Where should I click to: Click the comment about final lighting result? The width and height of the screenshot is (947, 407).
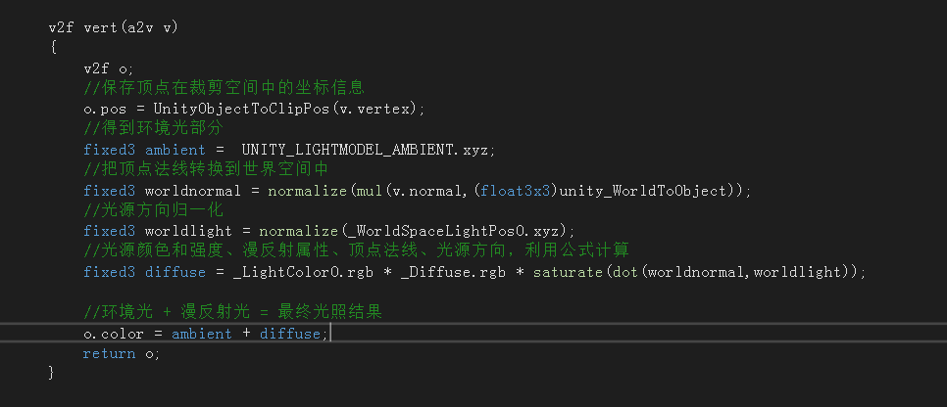pyautogui.click(x=232, y=313)
